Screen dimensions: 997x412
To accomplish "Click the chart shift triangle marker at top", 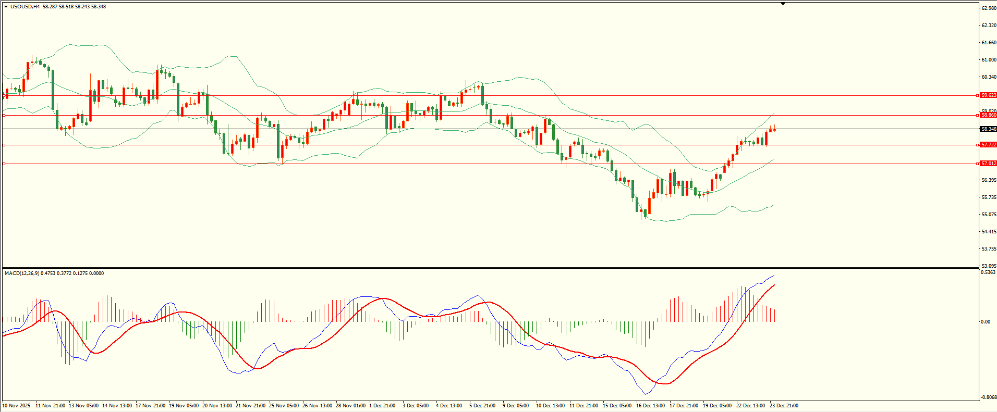I will pyautogui.click(x=783, y=4).
